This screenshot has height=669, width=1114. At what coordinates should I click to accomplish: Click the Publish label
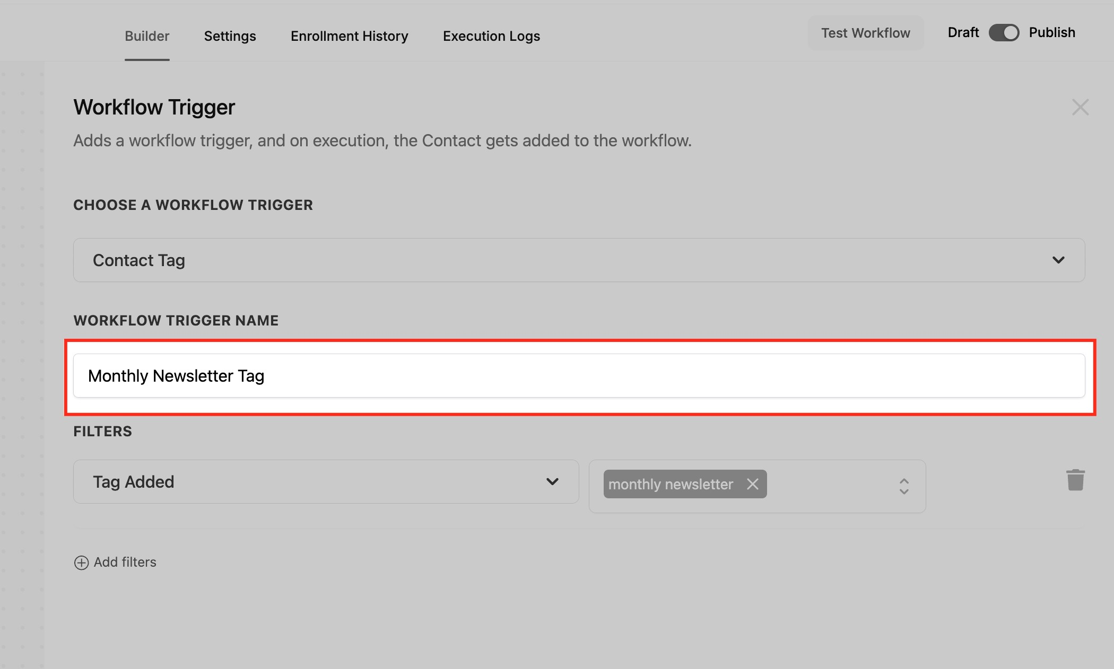coord(1051,33)
